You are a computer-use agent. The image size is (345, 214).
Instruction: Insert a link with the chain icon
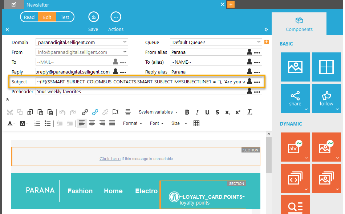click(x=85, y=112)
